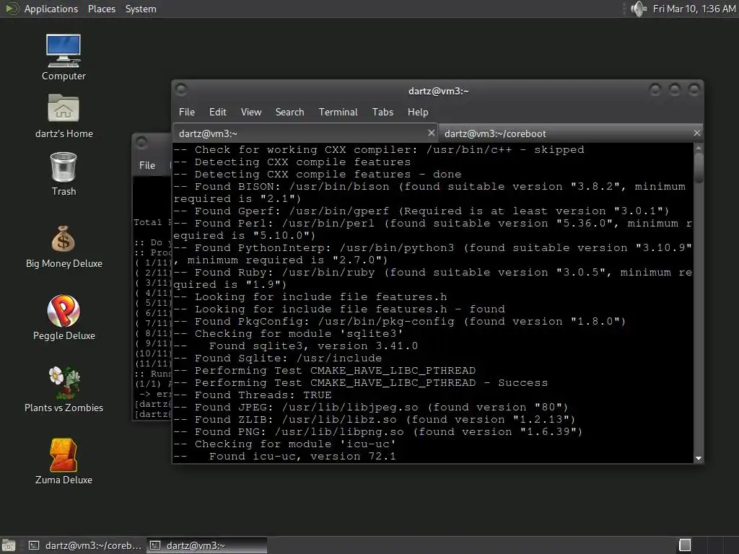Open the terminal File menu
Screen dimensions: 739x554
point(187,112)
